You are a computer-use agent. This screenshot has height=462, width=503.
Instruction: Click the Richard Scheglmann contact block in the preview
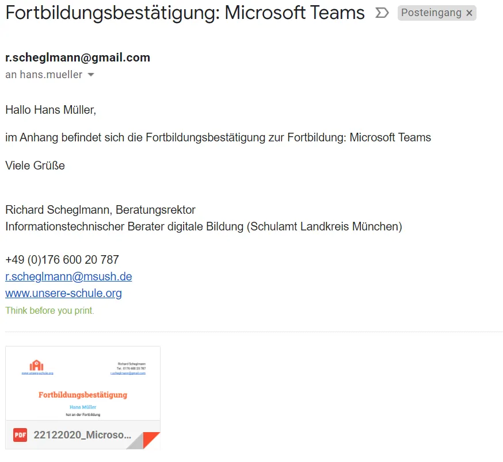(x=131, y=367)
